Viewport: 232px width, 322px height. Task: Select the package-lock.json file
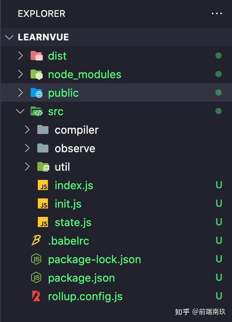pos(95,259)
